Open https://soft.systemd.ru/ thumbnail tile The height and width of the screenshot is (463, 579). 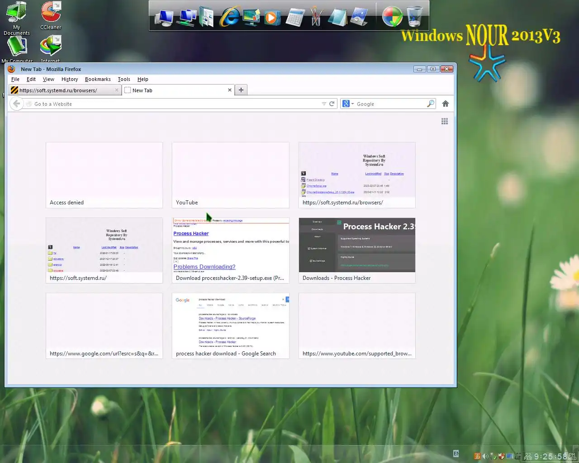104,250
